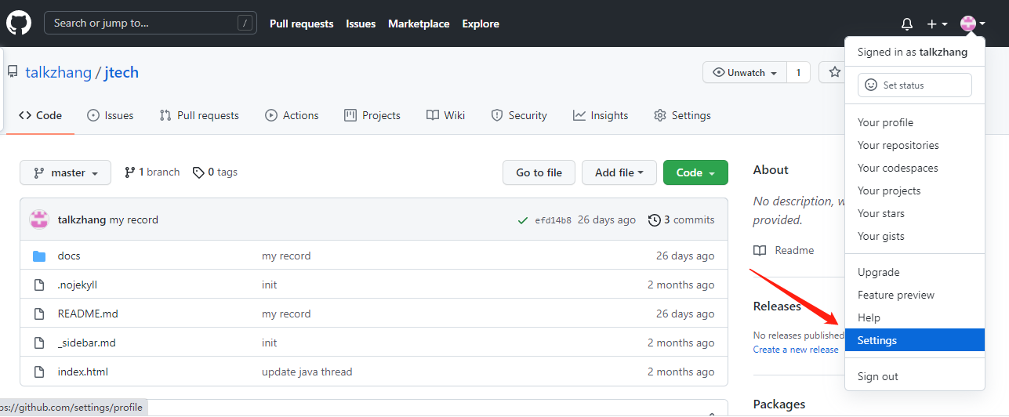The width and height of the screenshot is (1009, 417).
Task: Open the green Code dropdown
Action: [695, 172]
